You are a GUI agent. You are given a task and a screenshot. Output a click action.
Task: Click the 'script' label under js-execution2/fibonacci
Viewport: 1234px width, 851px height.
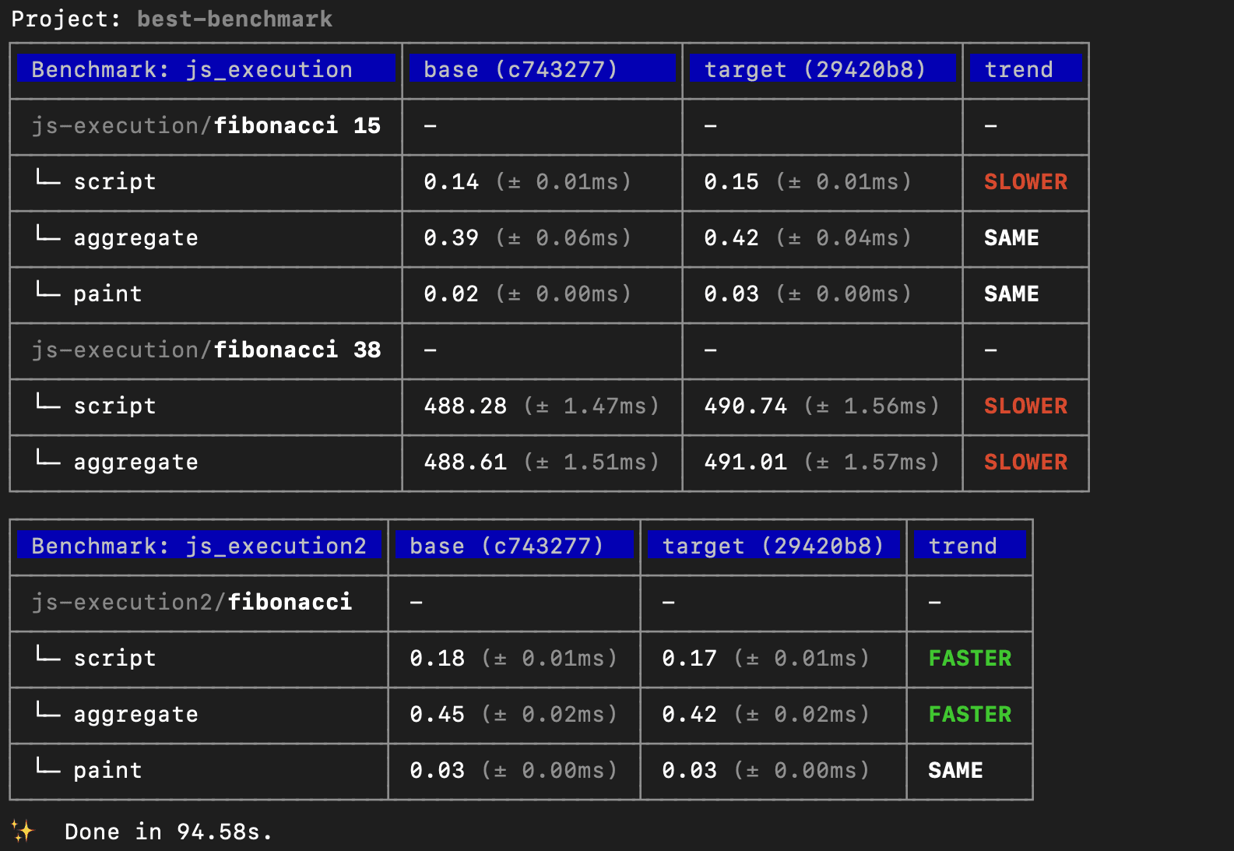point(115,659)
